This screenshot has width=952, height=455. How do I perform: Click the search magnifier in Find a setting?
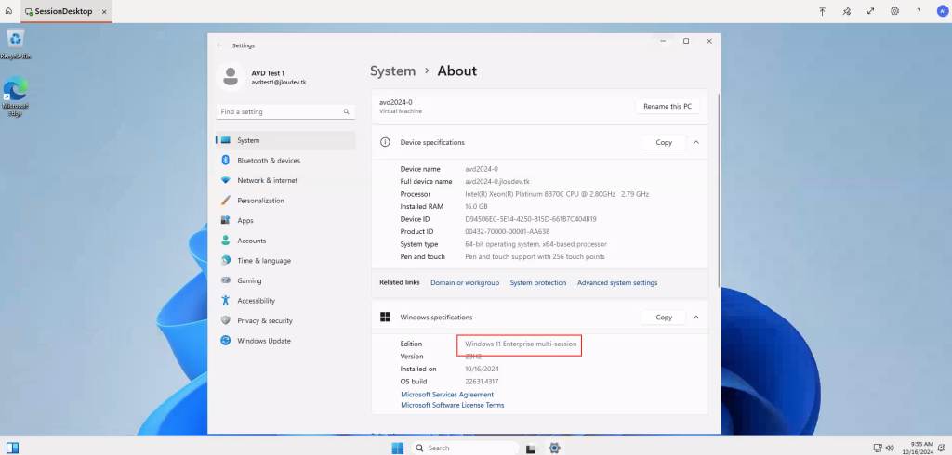point(346,111)
